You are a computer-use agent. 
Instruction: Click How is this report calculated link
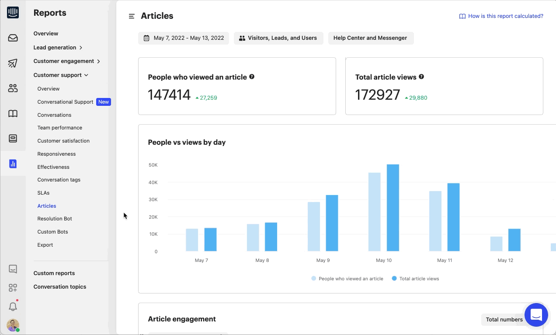pyautogui.click(x=506, y=16)
